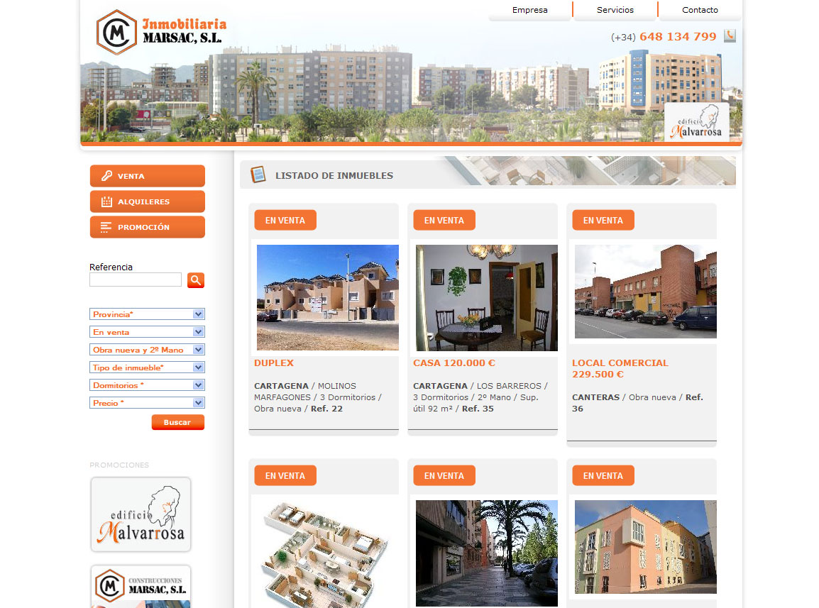Image resolution: width=819 pixels, height=608 pixels.
Task: Open the Alquileres section
Action: [147, 201]
